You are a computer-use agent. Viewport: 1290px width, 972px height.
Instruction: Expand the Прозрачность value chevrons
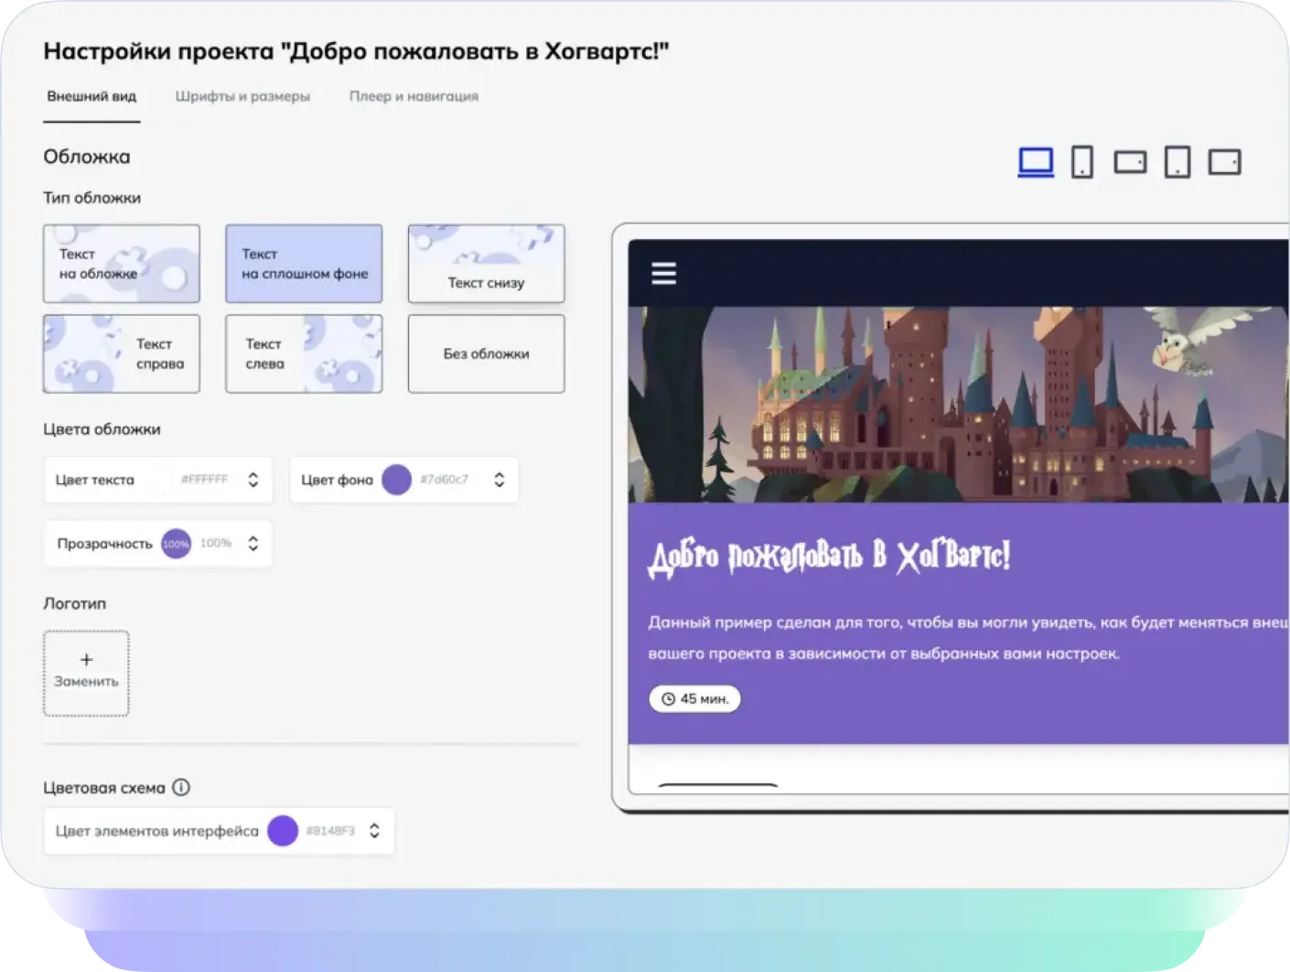click(253, 544)
